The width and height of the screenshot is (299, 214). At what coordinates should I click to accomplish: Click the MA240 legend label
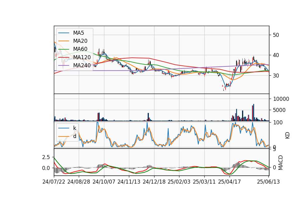[x=82, y=65]
